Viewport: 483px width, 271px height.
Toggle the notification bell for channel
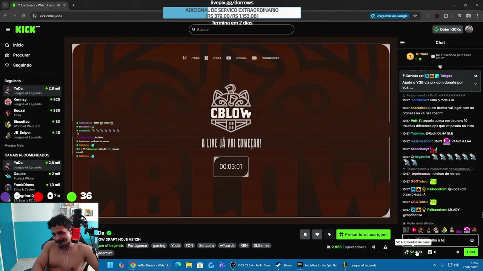pos(305,234)
